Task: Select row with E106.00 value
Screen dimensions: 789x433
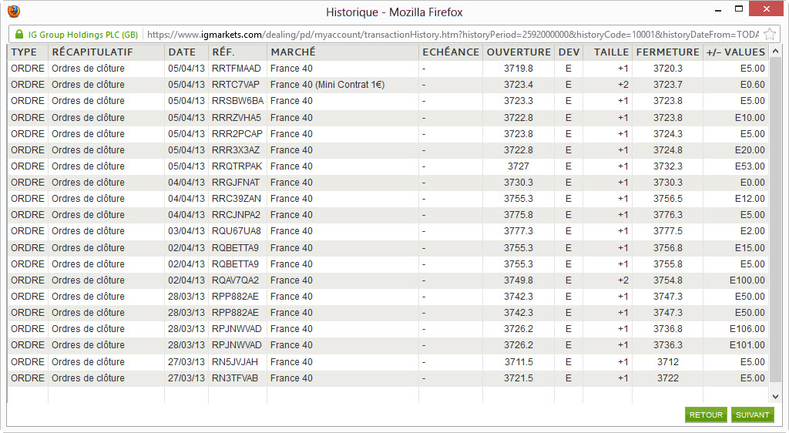Action: coord(388,329)
